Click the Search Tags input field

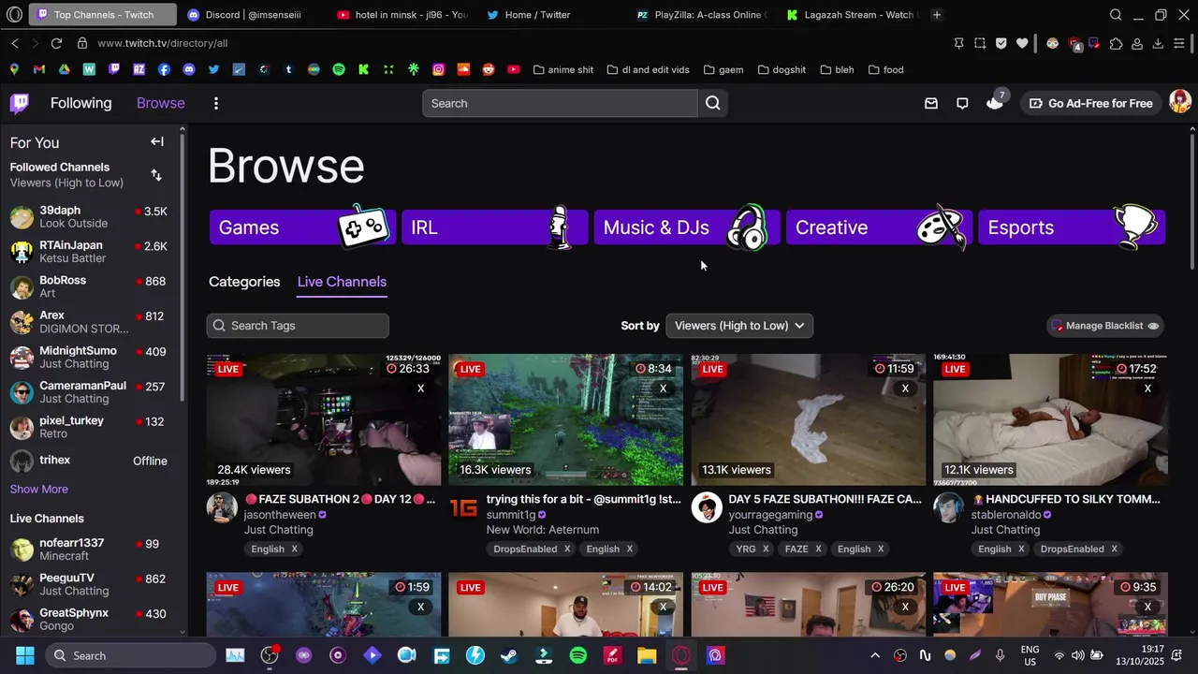(x=298, y=326)
